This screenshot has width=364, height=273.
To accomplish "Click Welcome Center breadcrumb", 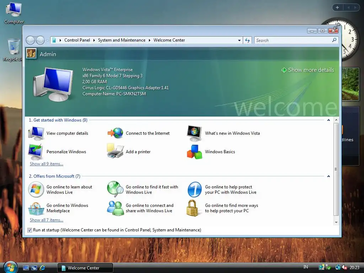I will tap(169, 40).
